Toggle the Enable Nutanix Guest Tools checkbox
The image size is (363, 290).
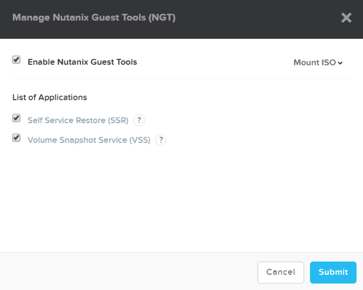point(17,60)
